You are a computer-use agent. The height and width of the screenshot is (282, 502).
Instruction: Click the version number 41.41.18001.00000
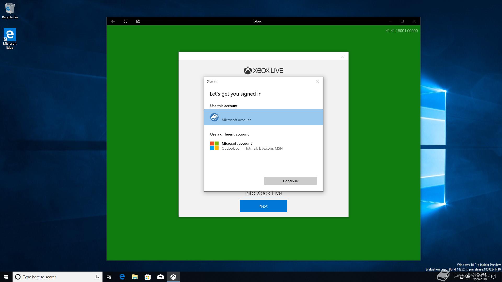402,31
